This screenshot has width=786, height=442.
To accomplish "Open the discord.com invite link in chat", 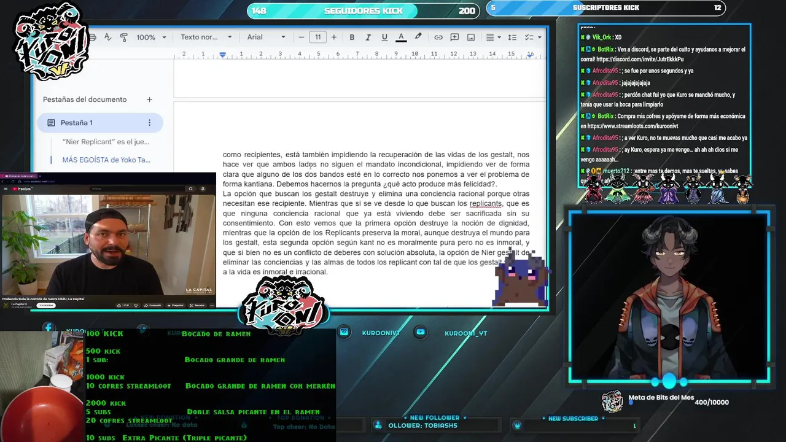I will tap(640, 60).
